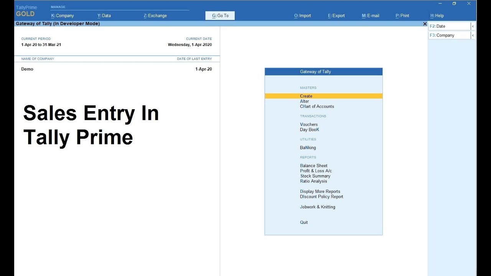491x276 pixels.
Task: Select Create under Masters
Action: 323,96
